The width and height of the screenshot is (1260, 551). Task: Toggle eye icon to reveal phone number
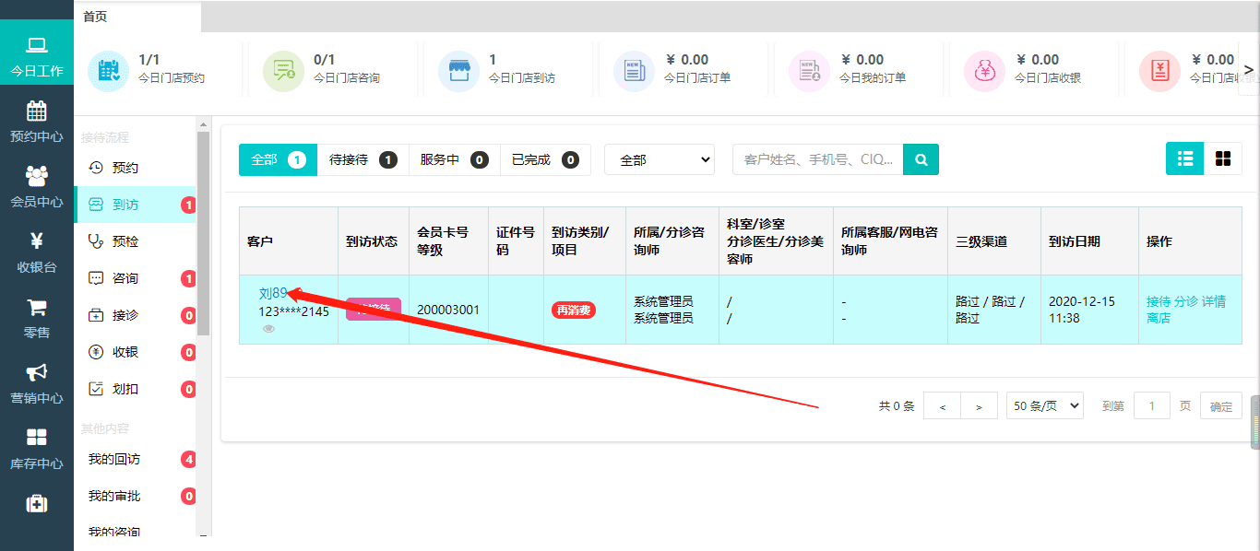(x=268, y=328)
